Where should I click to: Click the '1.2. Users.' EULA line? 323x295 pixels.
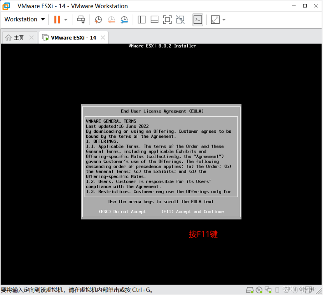pos(148,181)
